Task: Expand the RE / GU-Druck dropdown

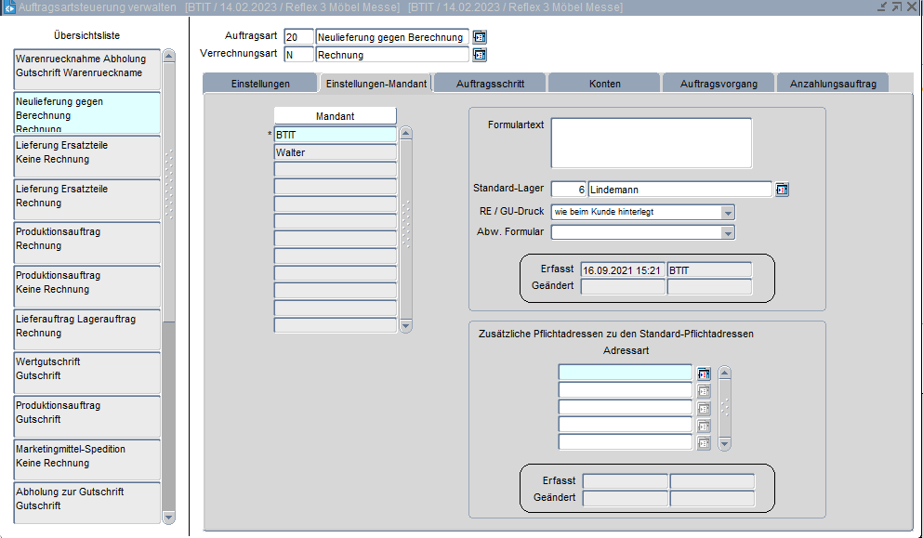Action: pos(727,212)
